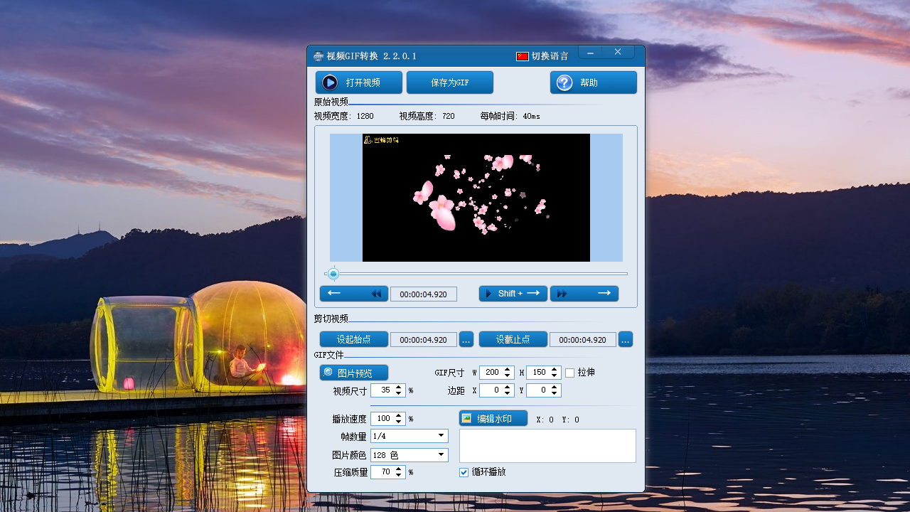This screenshot has height=512, width=910.
Task: Click the 图片预览 image preview button
Action: click(354, 373)
